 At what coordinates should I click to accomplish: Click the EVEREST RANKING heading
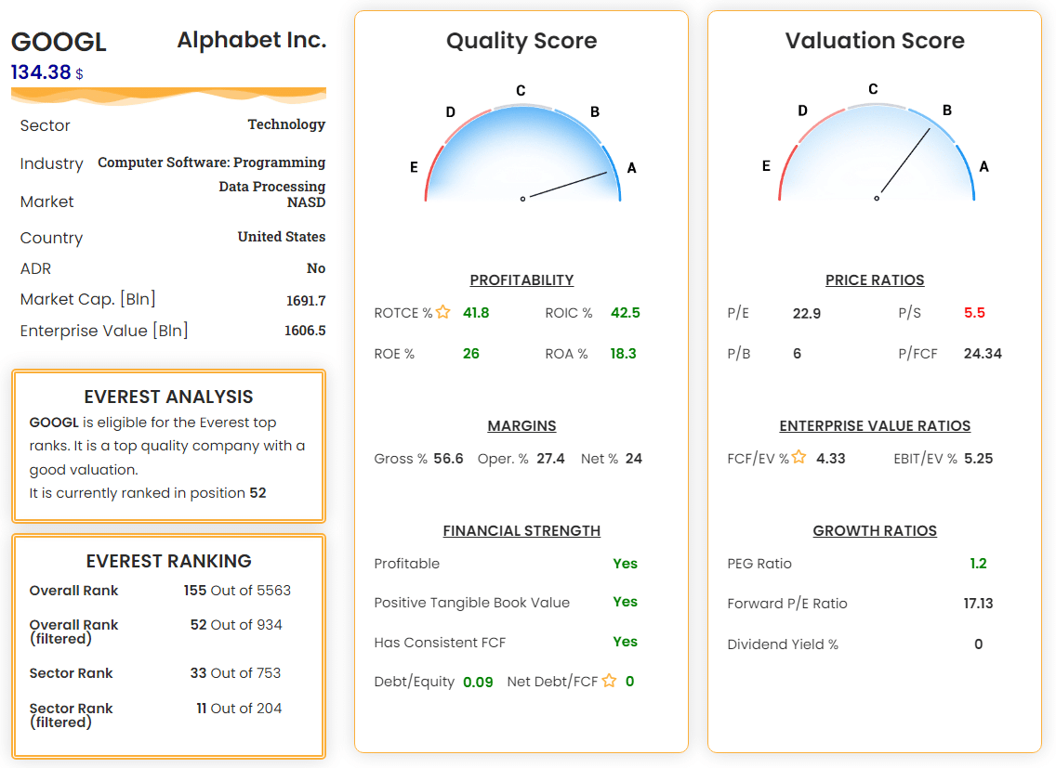pyautogui.click(x=168, y=561)
